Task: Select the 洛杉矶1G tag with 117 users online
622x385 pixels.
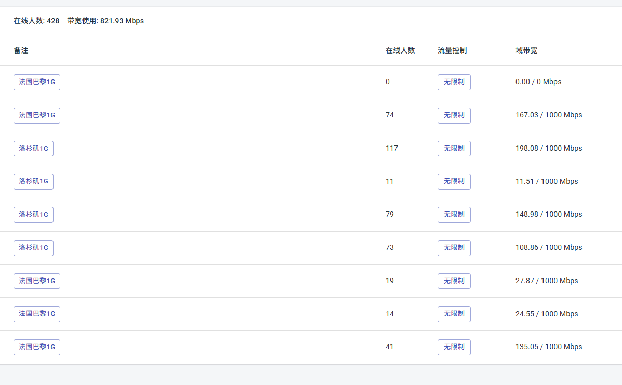Action: [33, 149]
